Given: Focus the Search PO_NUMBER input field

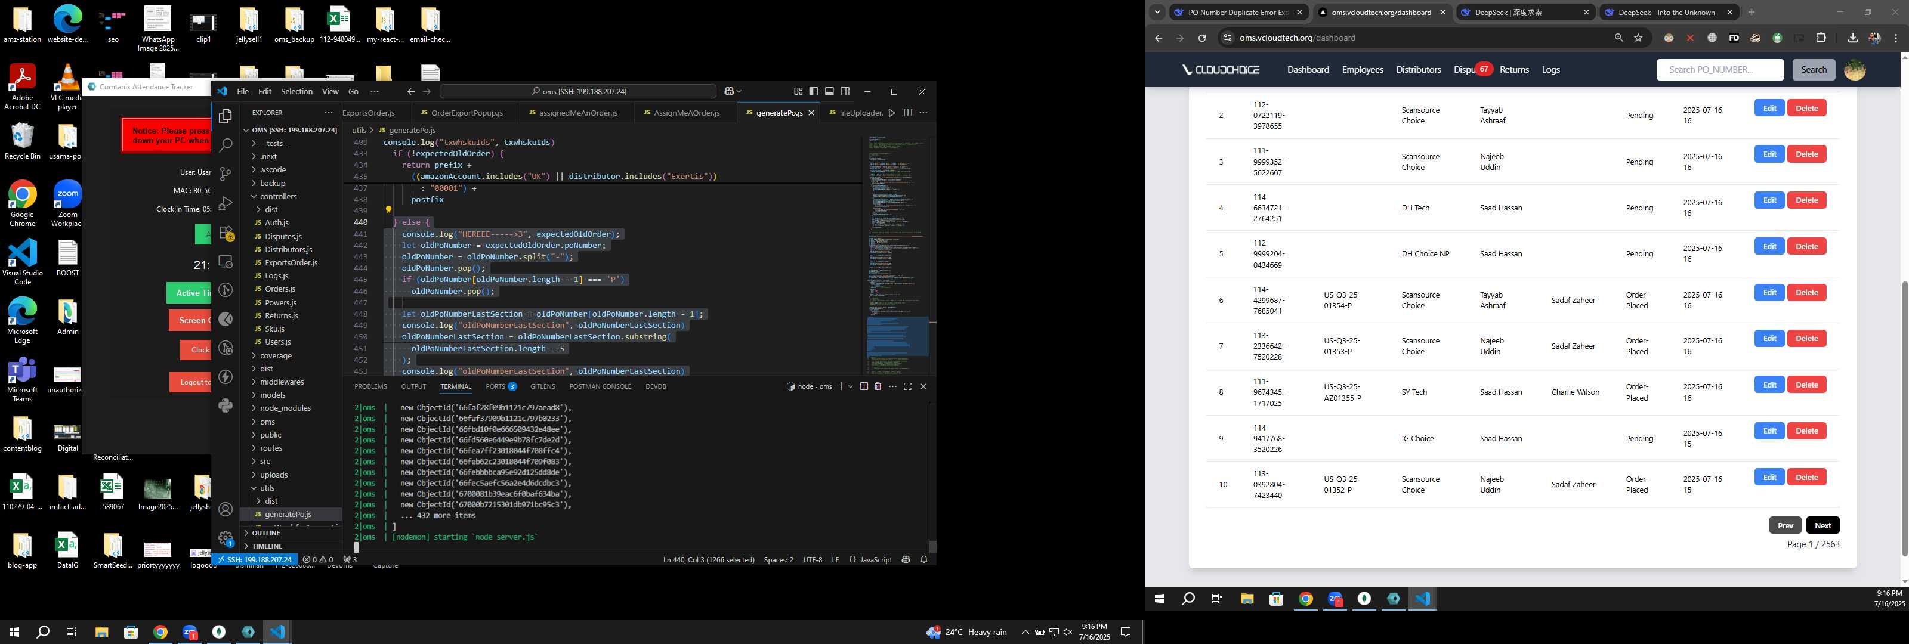Looking at the screenshot, I should tap(1719, 70).
